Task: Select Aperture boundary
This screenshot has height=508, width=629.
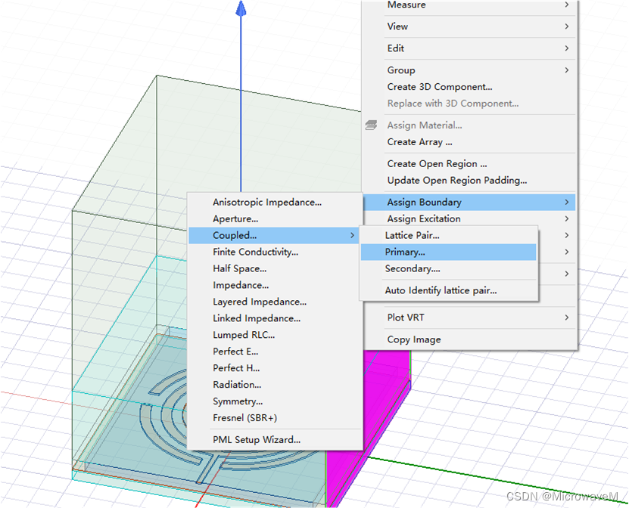Action: tap(275, 218)
